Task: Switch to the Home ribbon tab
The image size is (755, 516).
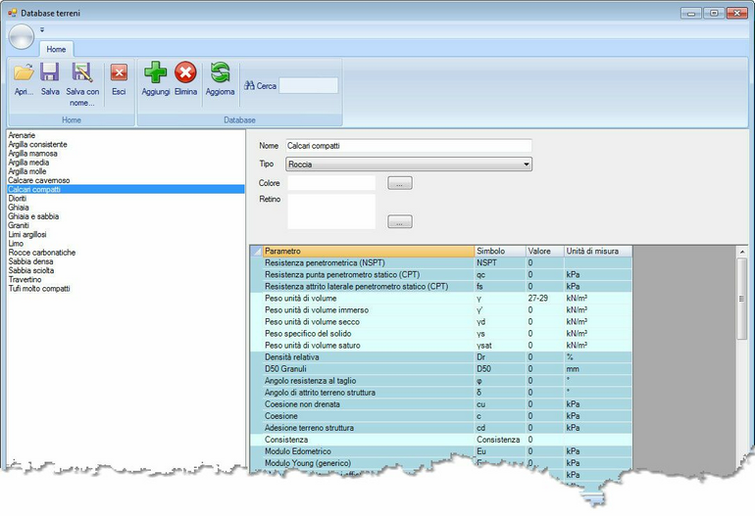Action: pos(56,49)
